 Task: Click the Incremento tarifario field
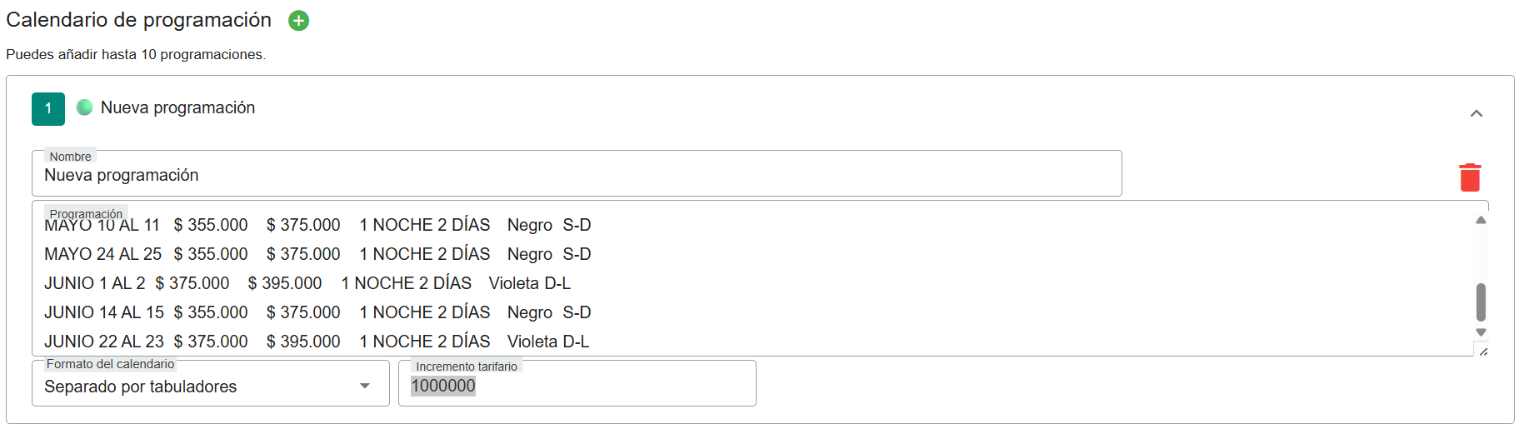click(577, 387)
